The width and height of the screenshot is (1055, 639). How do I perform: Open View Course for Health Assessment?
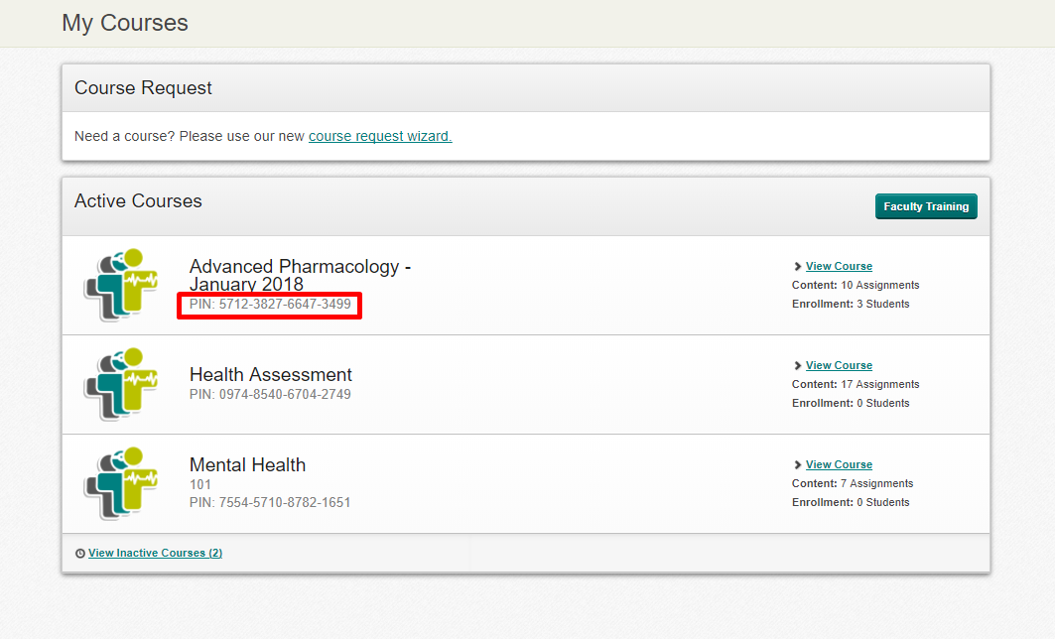839,365
